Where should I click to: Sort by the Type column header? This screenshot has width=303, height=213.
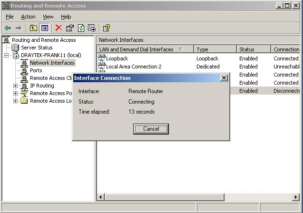(215, 49)
